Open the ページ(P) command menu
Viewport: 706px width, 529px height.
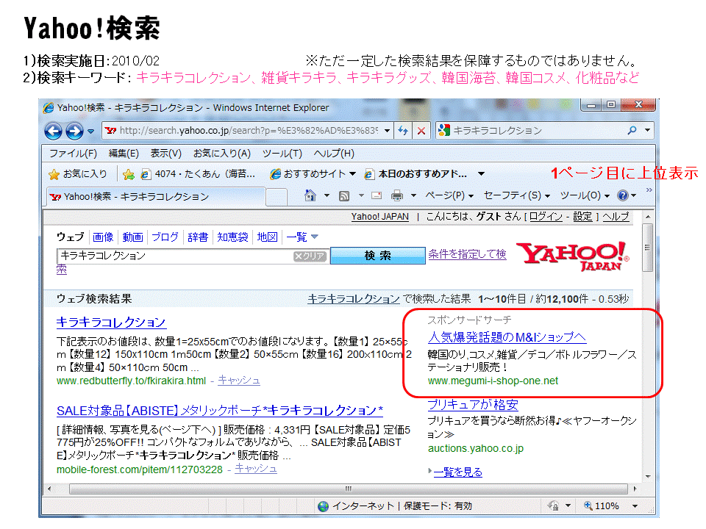pos(449,195)
